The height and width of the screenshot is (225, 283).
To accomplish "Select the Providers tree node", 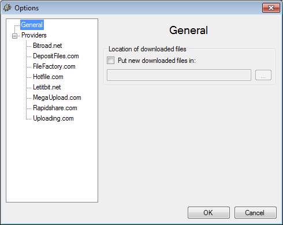I will click(x=34, y=35).
